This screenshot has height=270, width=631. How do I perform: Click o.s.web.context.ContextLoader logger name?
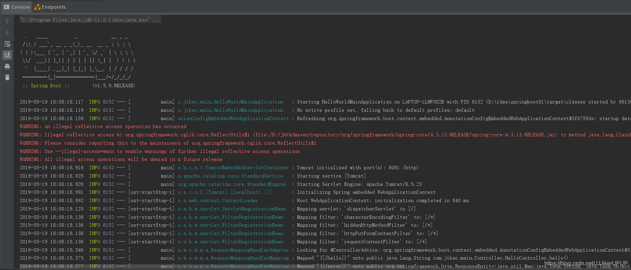(218, 201)
